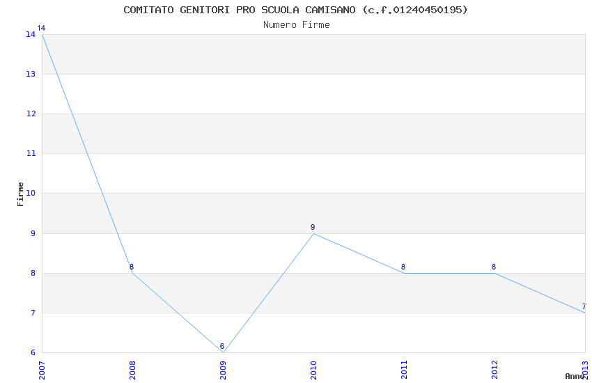592x383 pixels.
Task: Click the subtitle Numero Firme
Action: click(297, 25)
